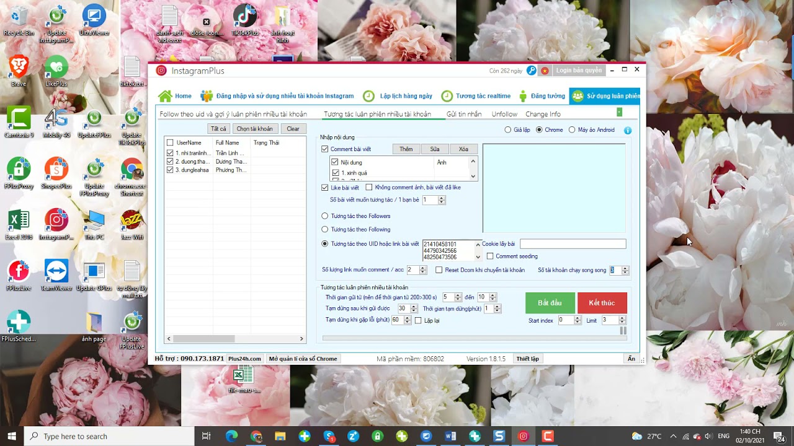
Task: Click the green Bắt đầu button
Action: tap(550, 303)
